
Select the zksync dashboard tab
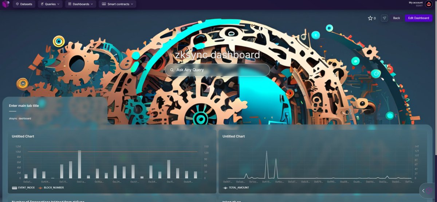(x=20, y=119)
